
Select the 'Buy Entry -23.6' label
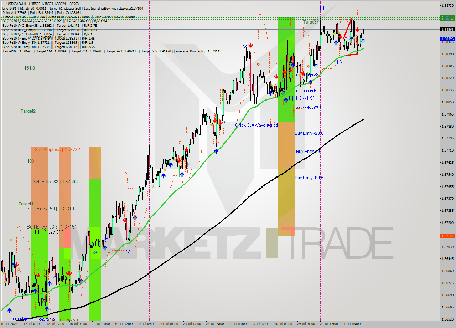pyautogui.click(x=309, y=133)
